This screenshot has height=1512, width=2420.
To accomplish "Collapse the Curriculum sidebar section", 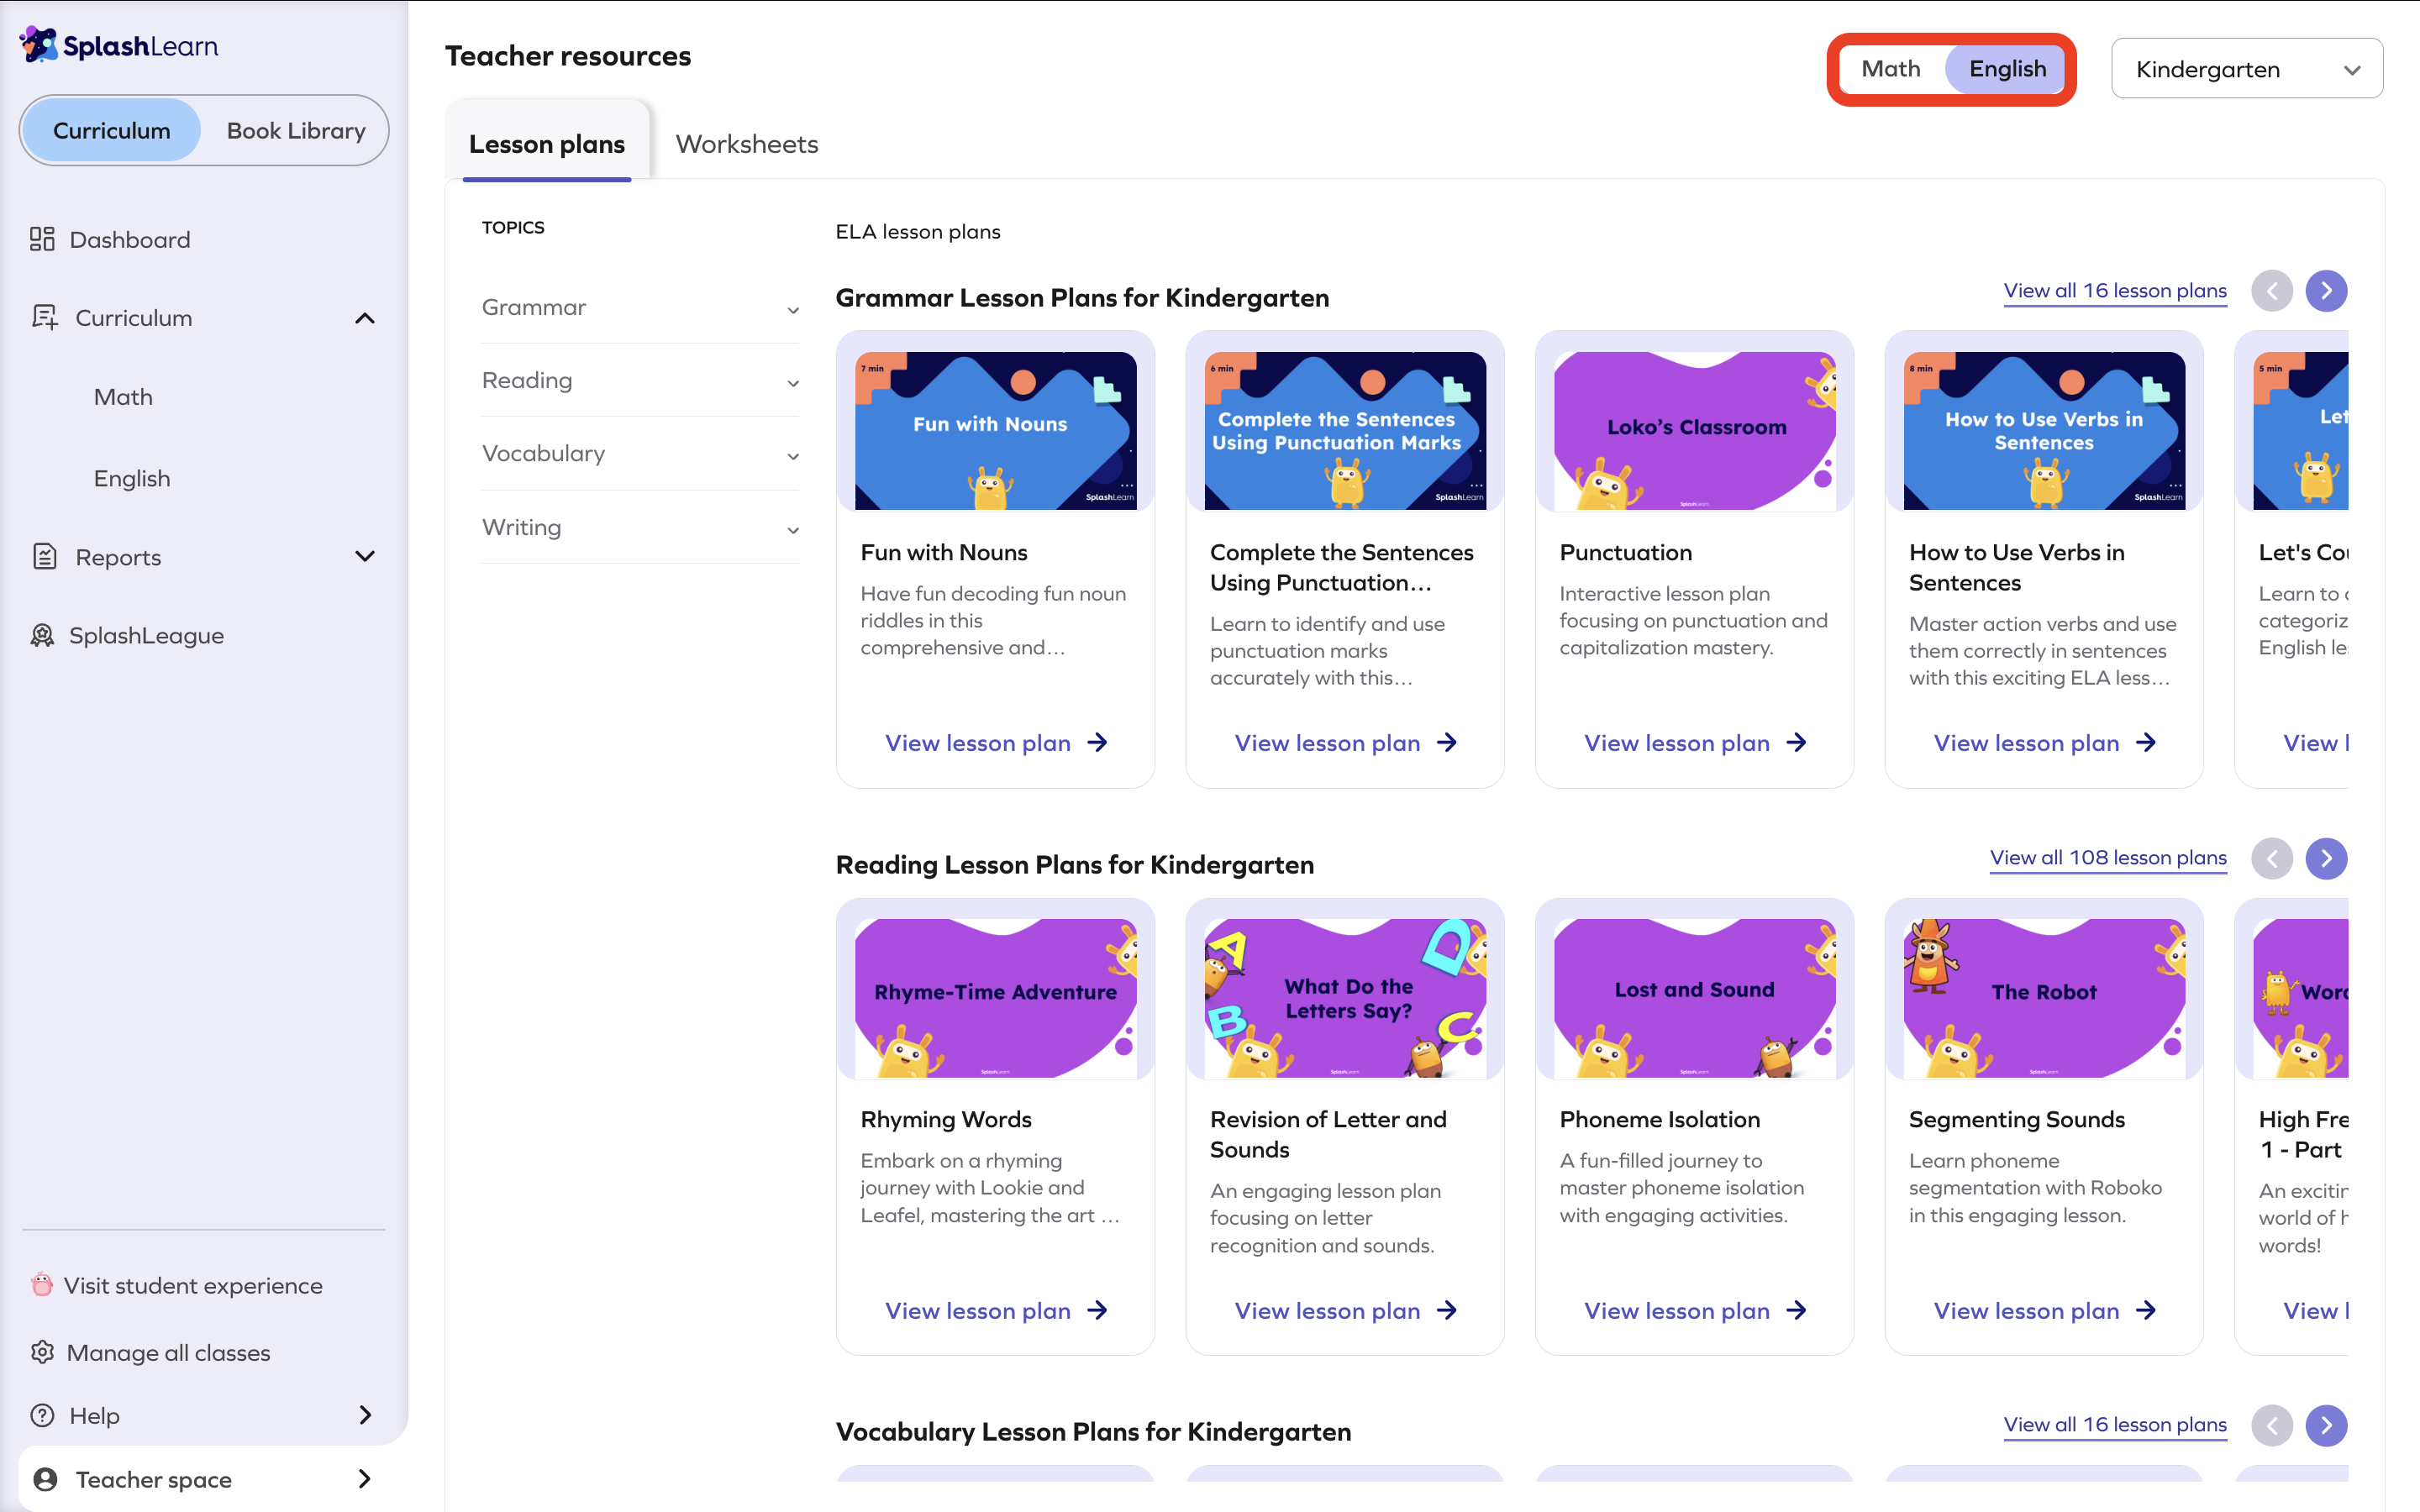I will [x=365, y=318].
